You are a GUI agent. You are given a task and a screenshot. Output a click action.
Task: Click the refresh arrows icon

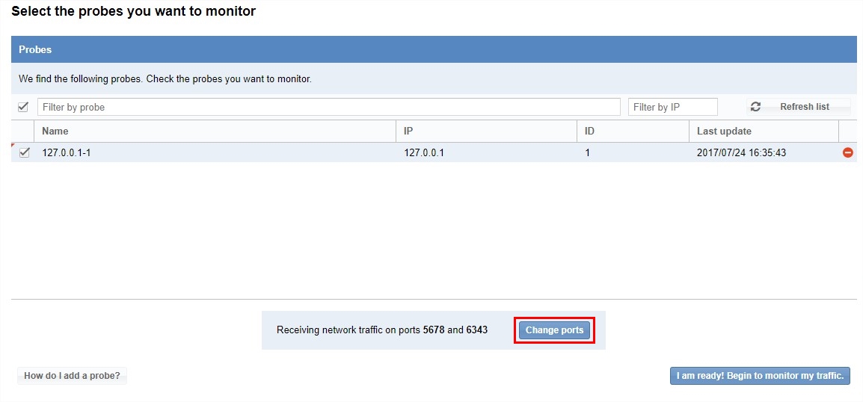point(755,107)
